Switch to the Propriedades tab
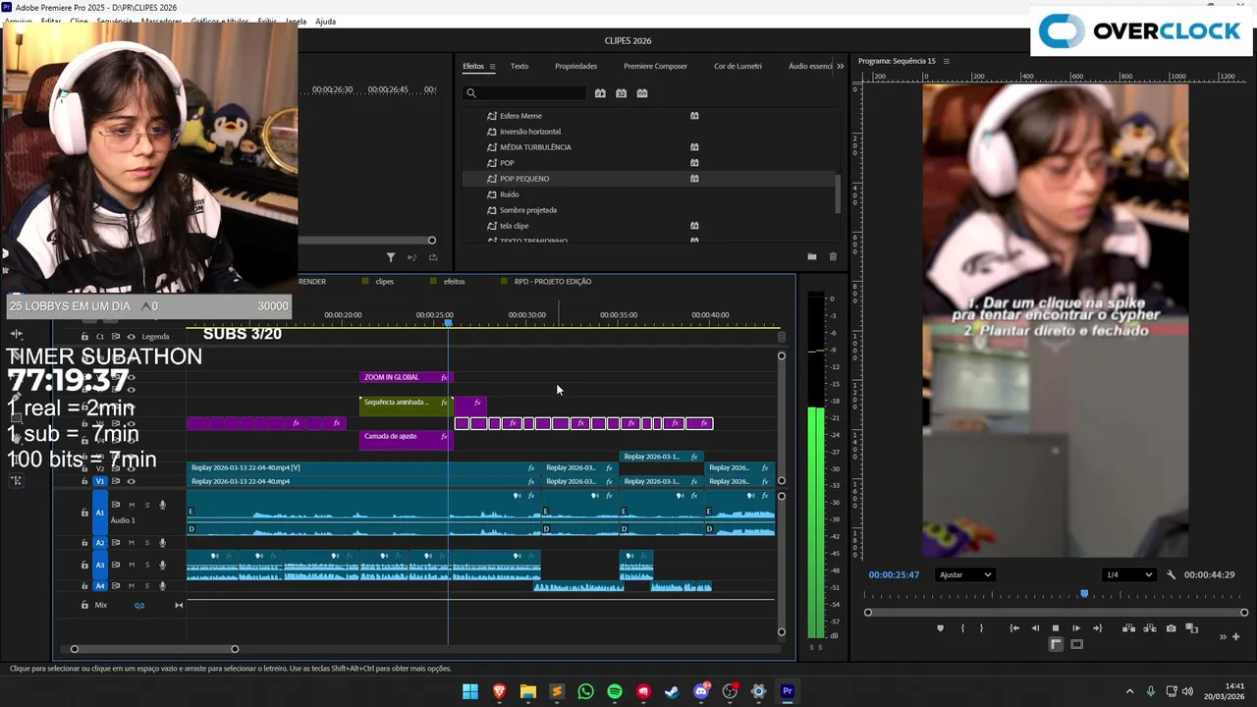 tap(575, 66)
